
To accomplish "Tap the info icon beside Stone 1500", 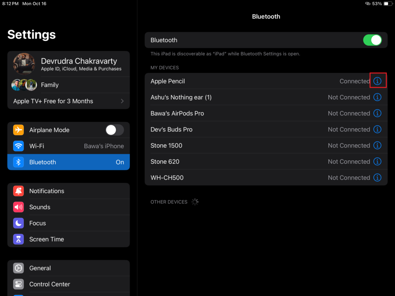I will (x=377, y=146).
